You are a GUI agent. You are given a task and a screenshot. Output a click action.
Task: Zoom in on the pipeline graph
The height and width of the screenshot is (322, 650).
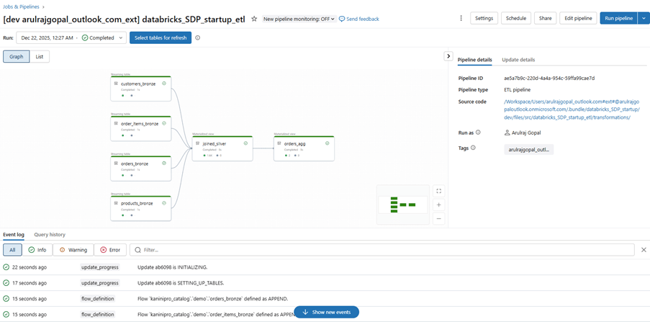pyautogui.click(x=439, y=205)
